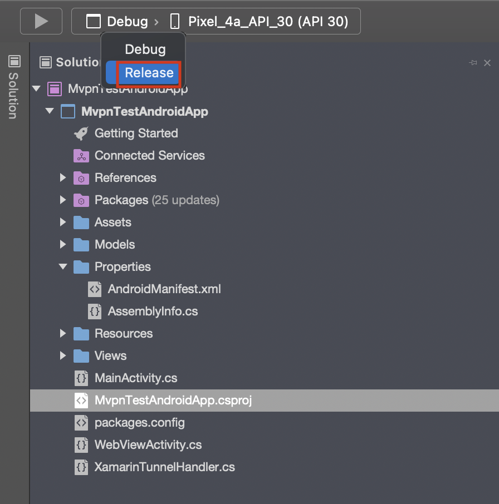Close the Solution pad
Image resolution: width=499 pixels, height=504 pixels.
point(487,63)
